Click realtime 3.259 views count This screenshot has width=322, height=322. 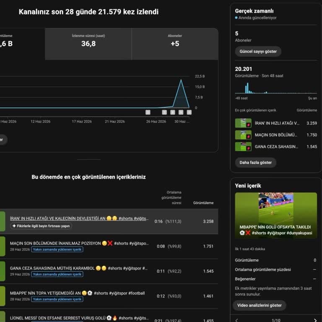click(312, 123)
